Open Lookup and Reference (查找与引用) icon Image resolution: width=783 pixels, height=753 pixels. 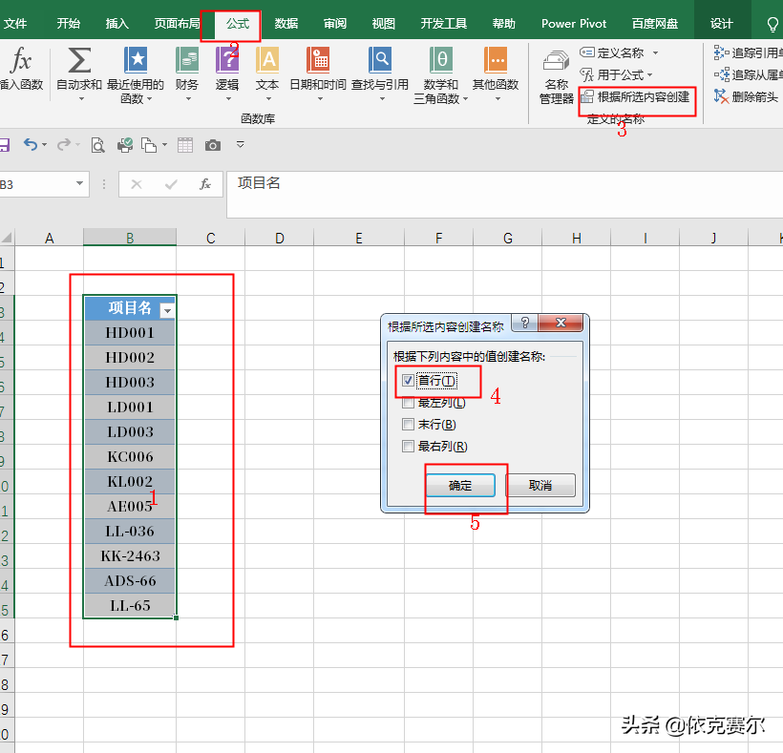380,60
